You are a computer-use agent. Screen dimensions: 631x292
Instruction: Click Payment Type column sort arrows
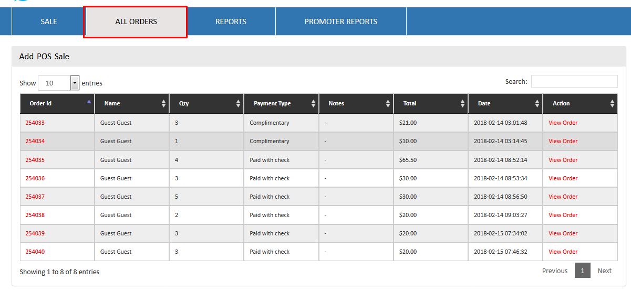click(x=314, y=104)
